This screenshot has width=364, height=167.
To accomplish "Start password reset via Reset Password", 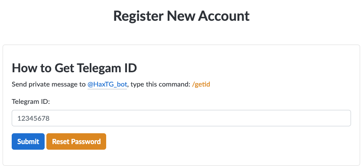I will [76, 141].
